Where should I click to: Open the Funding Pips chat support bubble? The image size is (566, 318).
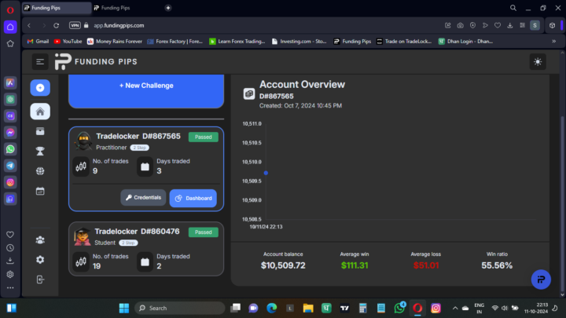[541, 280]
